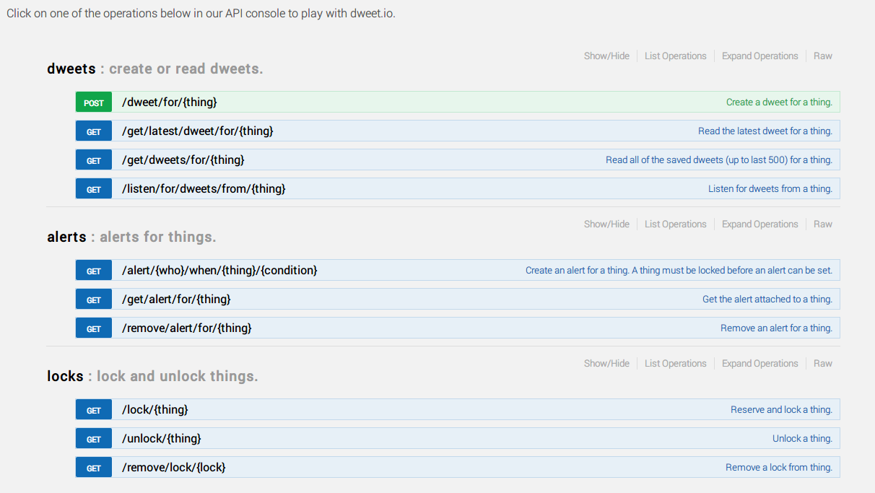This screenshot has height=493, width=875.
Task: Click 'Remove an alert for a thing.'
Action: click(x=776, y=328)
